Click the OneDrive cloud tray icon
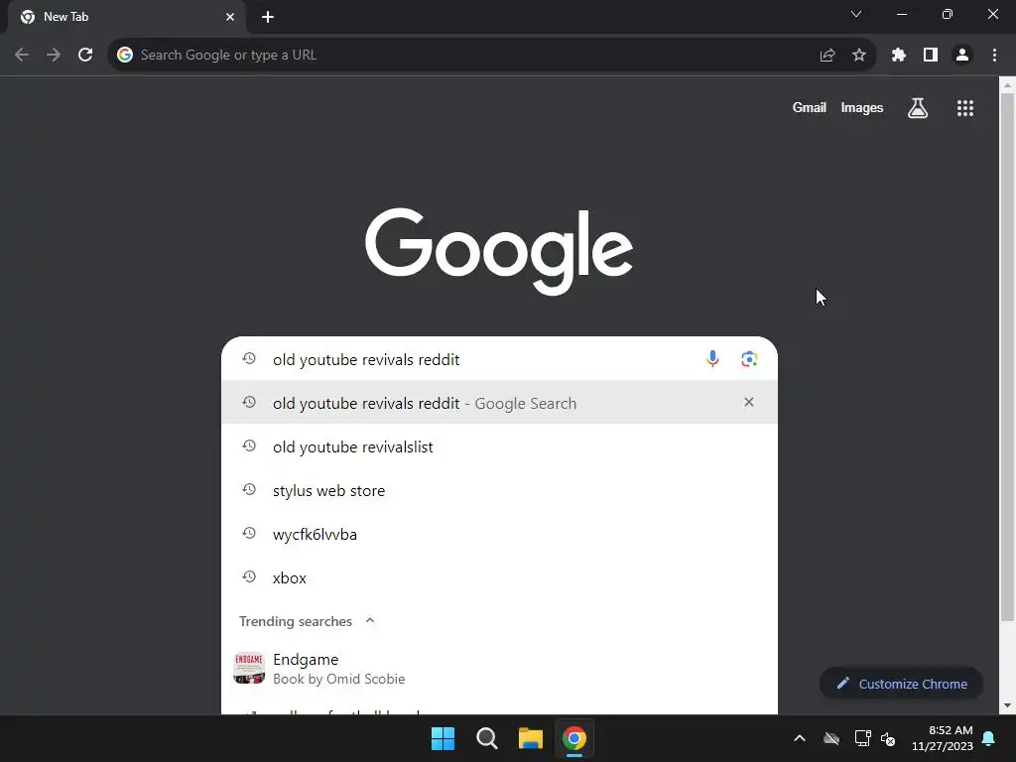Image resolution: width=1016 pixels, height=762 pixels. (x=831, y=738)
